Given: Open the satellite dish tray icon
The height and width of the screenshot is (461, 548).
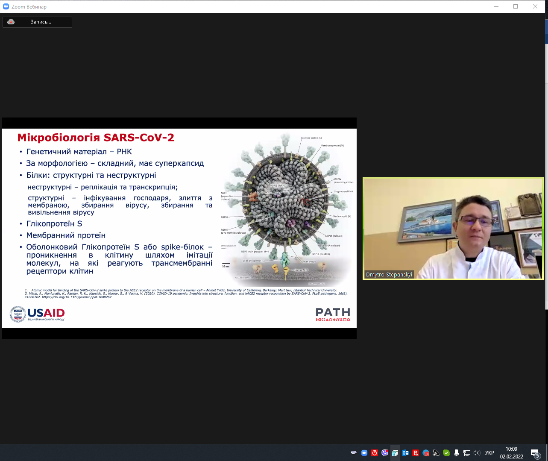Looking at the screenshot, I should [436, 453].
